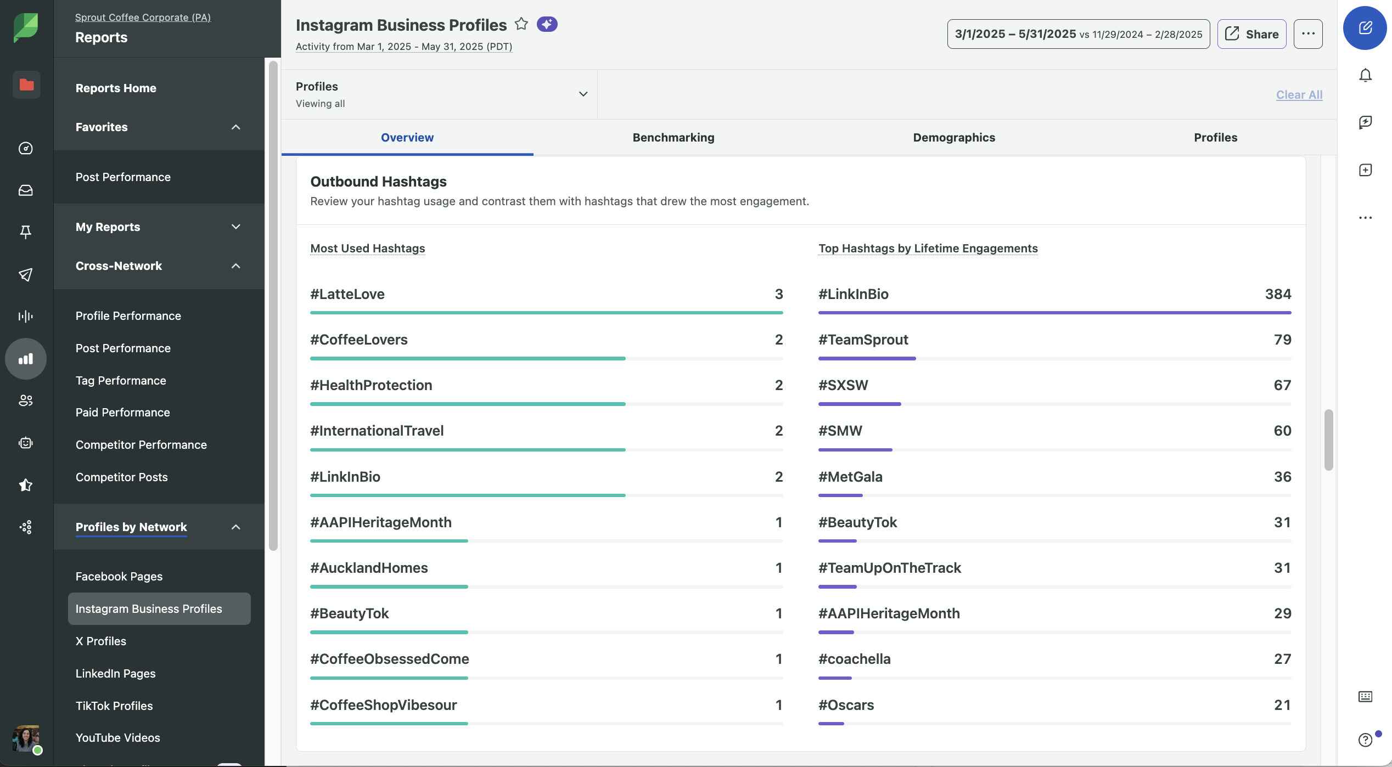
Task: Click the Share button
Action: (1252, 34)
